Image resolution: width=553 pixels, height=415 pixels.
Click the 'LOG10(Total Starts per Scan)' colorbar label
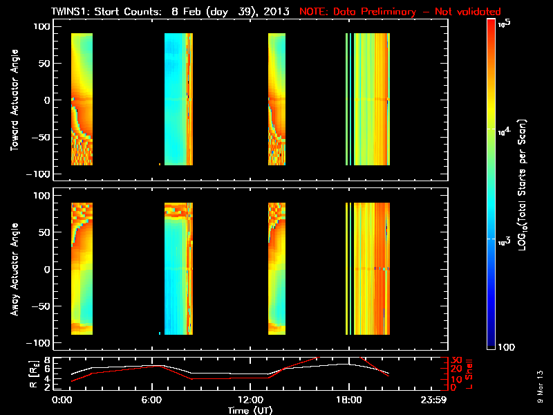pos(522,185)
